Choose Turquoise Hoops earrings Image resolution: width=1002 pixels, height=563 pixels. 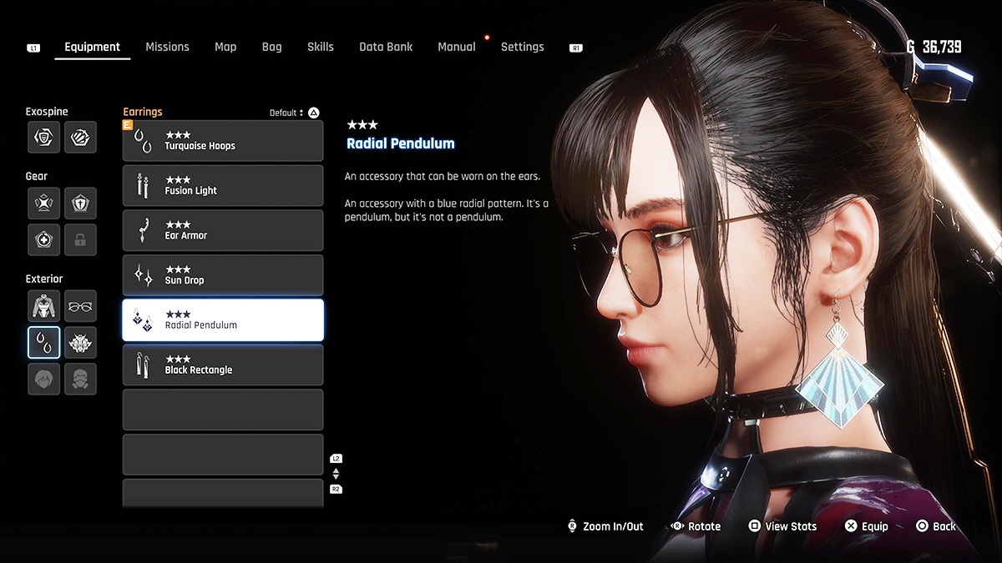(223, 141)
